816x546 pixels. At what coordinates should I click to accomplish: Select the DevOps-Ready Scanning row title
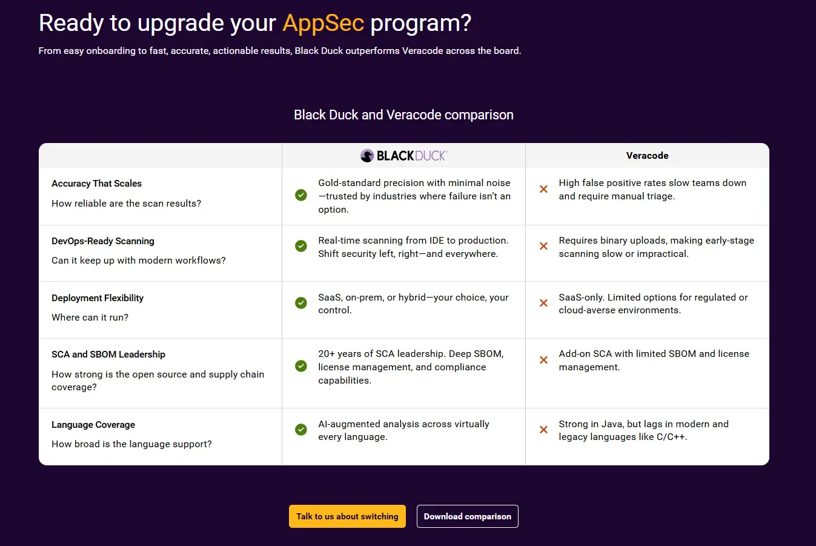coord(103,241)
